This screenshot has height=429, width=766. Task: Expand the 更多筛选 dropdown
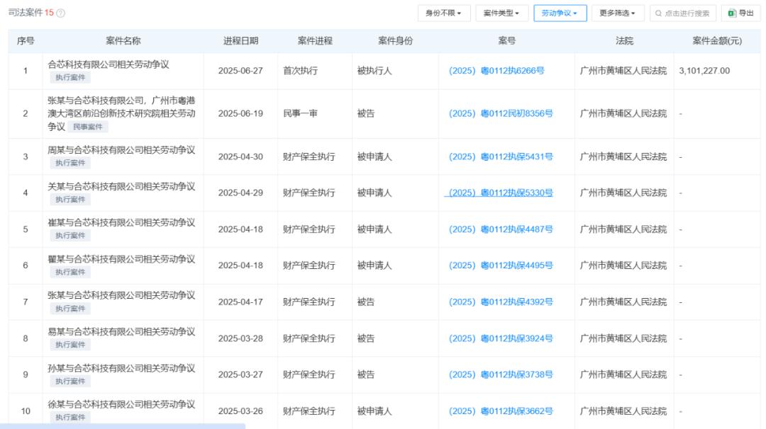pyautogui.click(x=617, y=13)
